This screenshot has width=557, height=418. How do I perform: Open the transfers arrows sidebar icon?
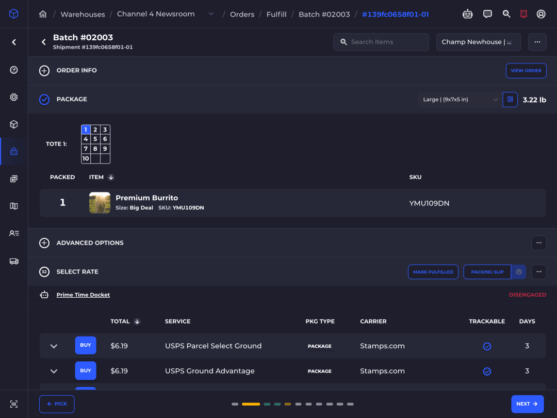(x=14, y=179)
